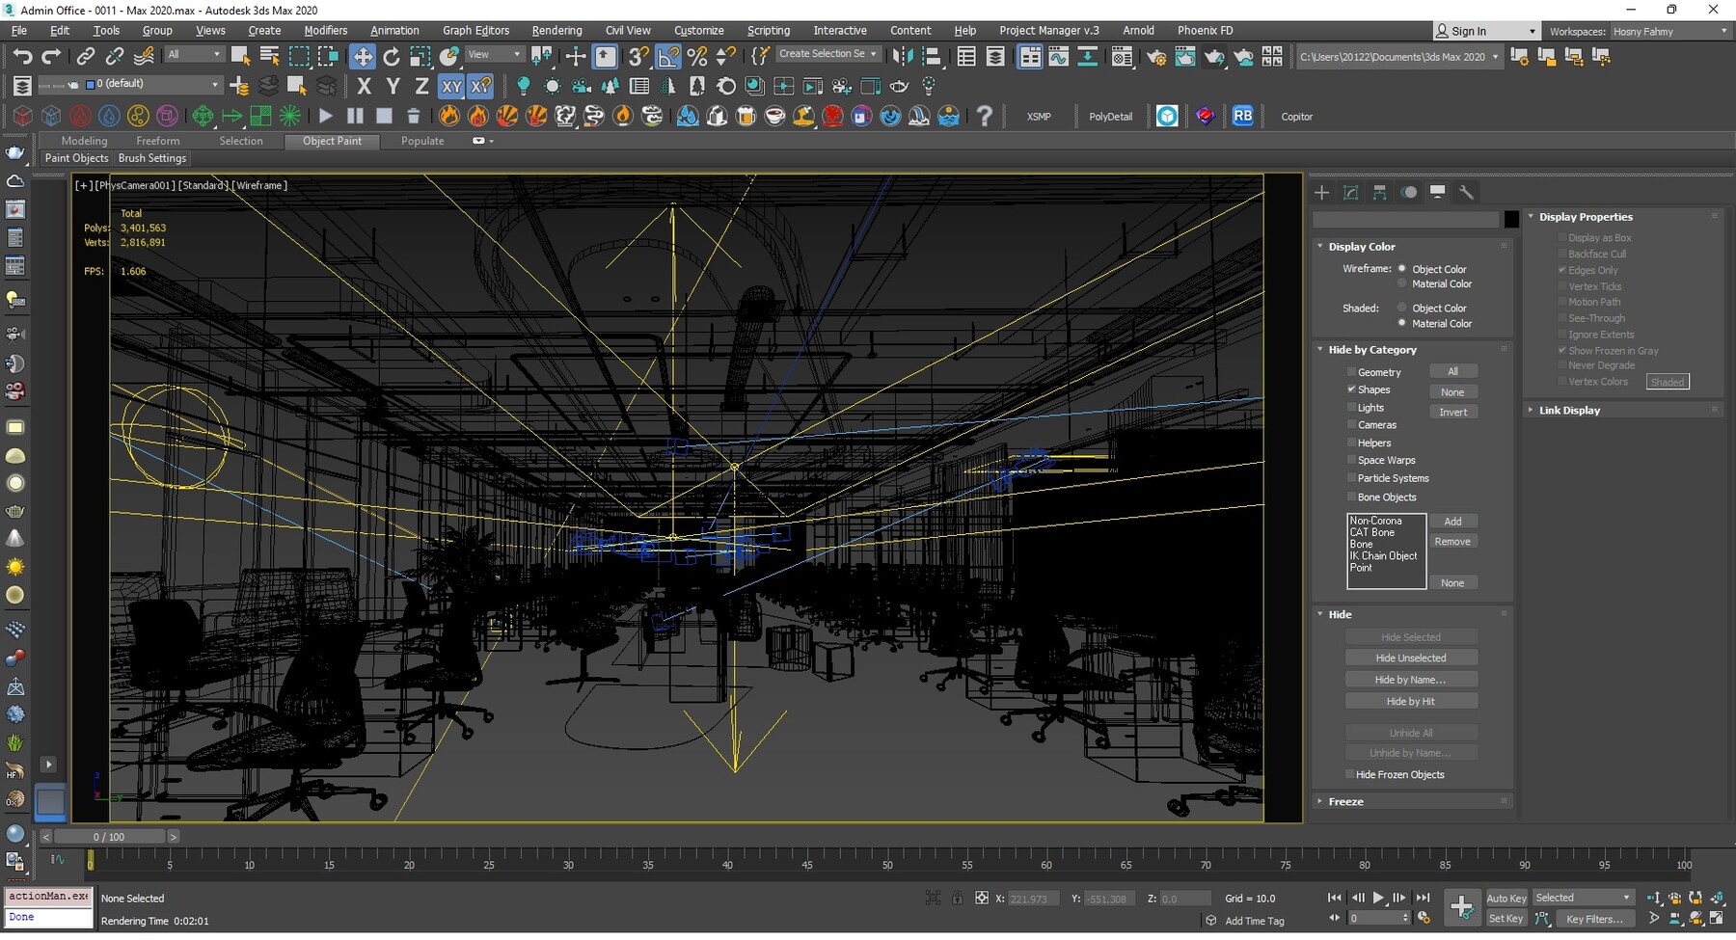Expand the Freeze rollout
Viewport: 1736px width, 940px height.
pos(1345,801)
